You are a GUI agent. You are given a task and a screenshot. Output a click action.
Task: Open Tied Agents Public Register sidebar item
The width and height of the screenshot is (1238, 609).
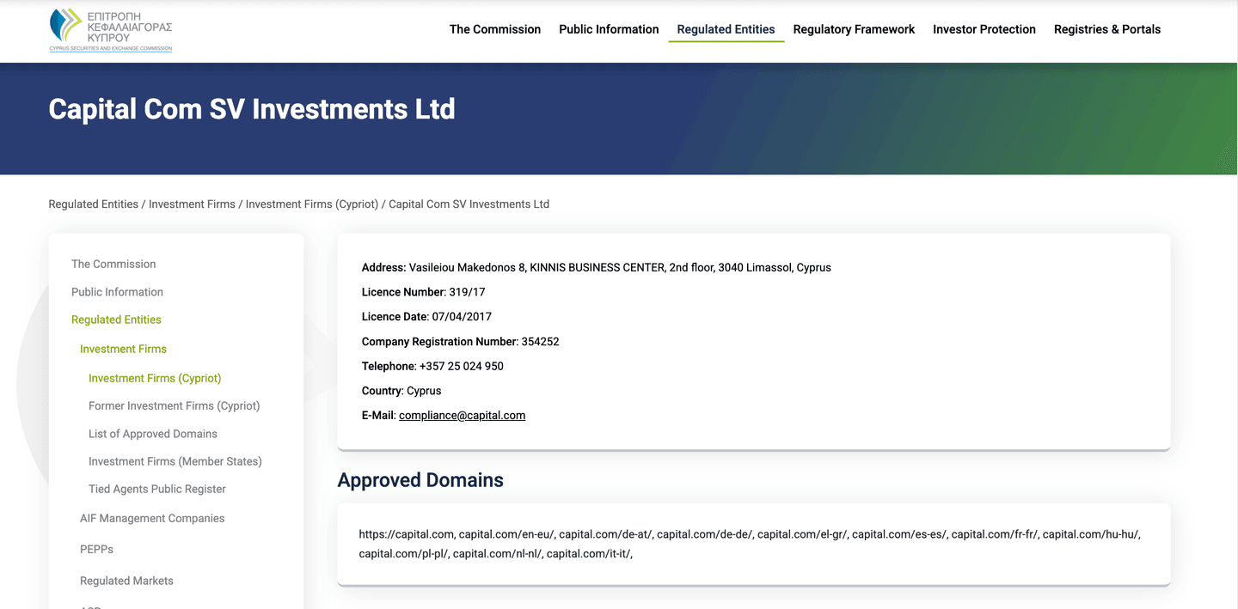[x=157, y=489]
